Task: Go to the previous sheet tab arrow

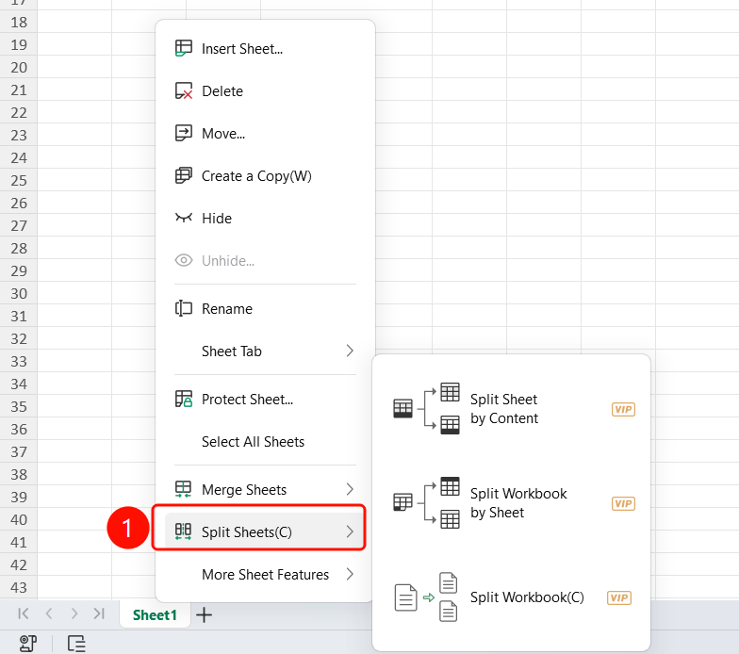Action: pos(49,613)
